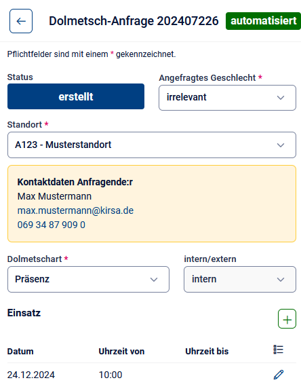The height and width of the screenshot is (391, 301).
Task: Open the Dolmetschart dropdown showing Präsenz
Action: [x=88, y=279]
